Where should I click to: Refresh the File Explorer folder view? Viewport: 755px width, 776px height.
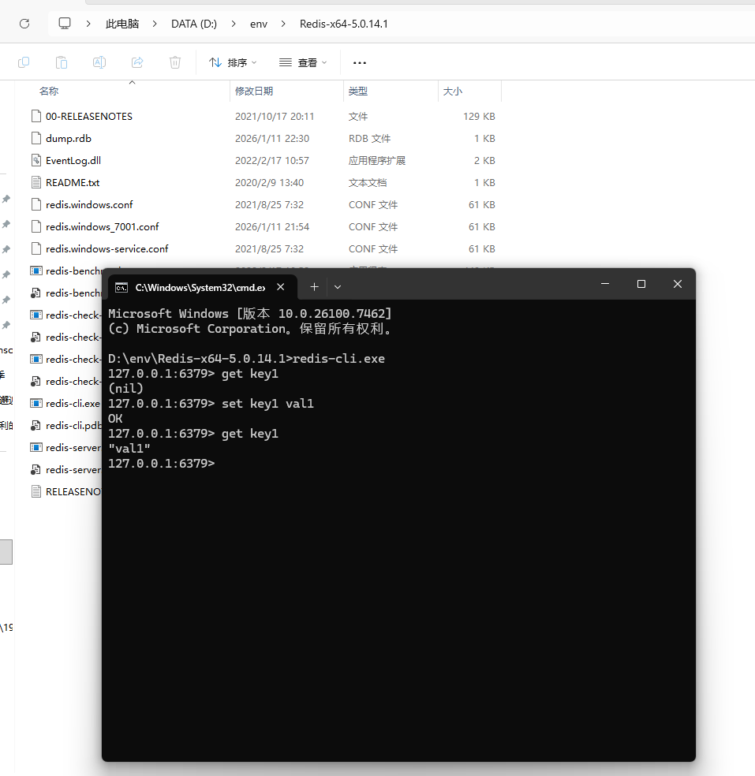click(x=24, y=24)
